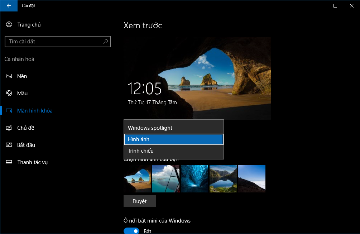Image resolution: width=360 pixels, height=234 pixels.
Task: Open the Duyệt browse dialog
Action: coord(139,201)
